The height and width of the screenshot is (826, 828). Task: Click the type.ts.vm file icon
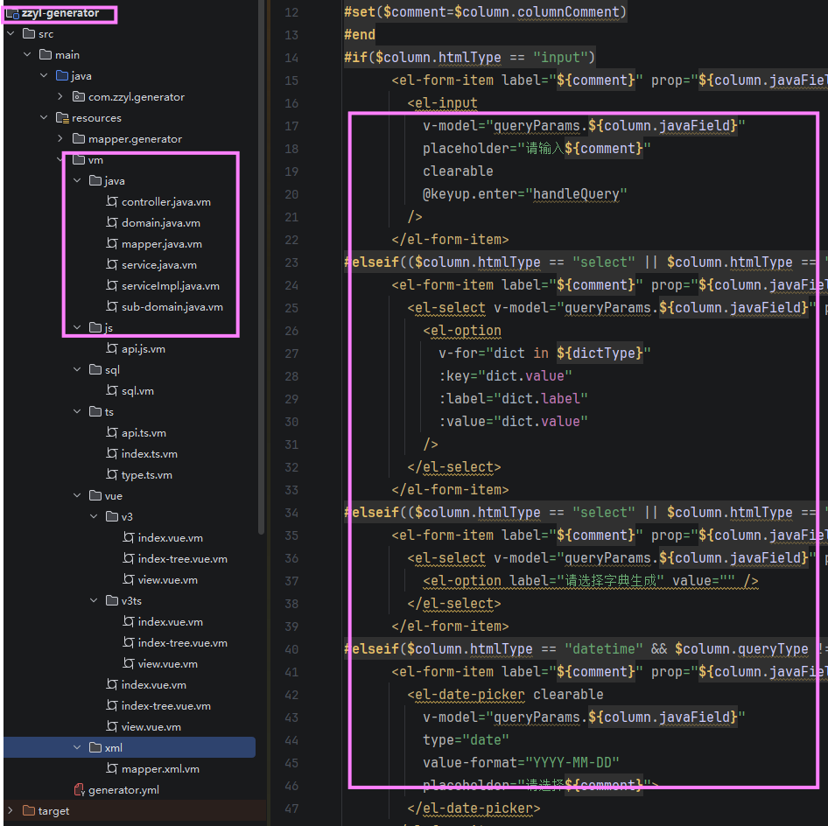pos(111,474)
